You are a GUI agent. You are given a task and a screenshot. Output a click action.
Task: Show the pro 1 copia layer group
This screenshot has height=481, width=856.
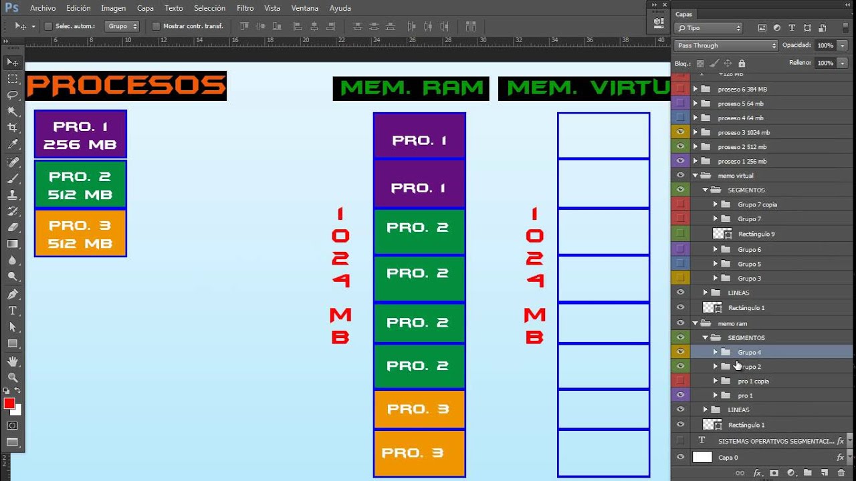(680, 381)
